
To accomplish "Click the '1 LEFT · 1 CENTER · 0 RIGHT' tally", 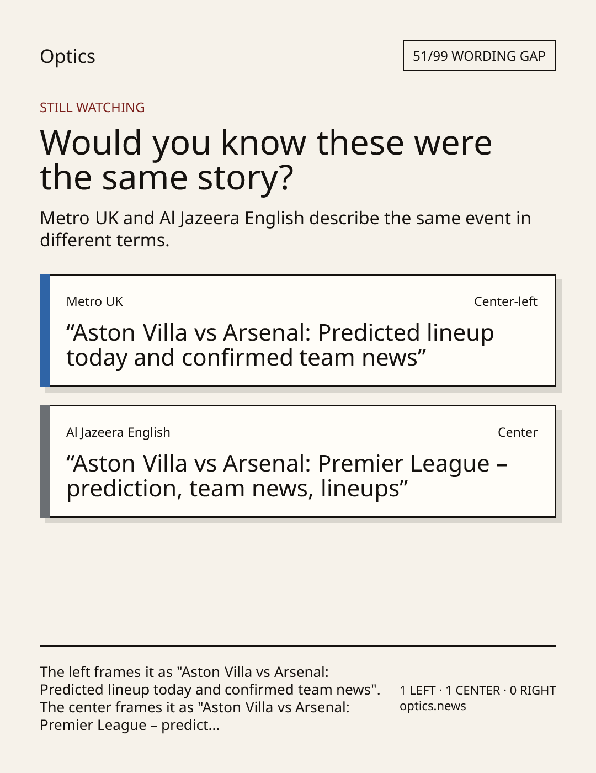I will click(x=478, y=690).
